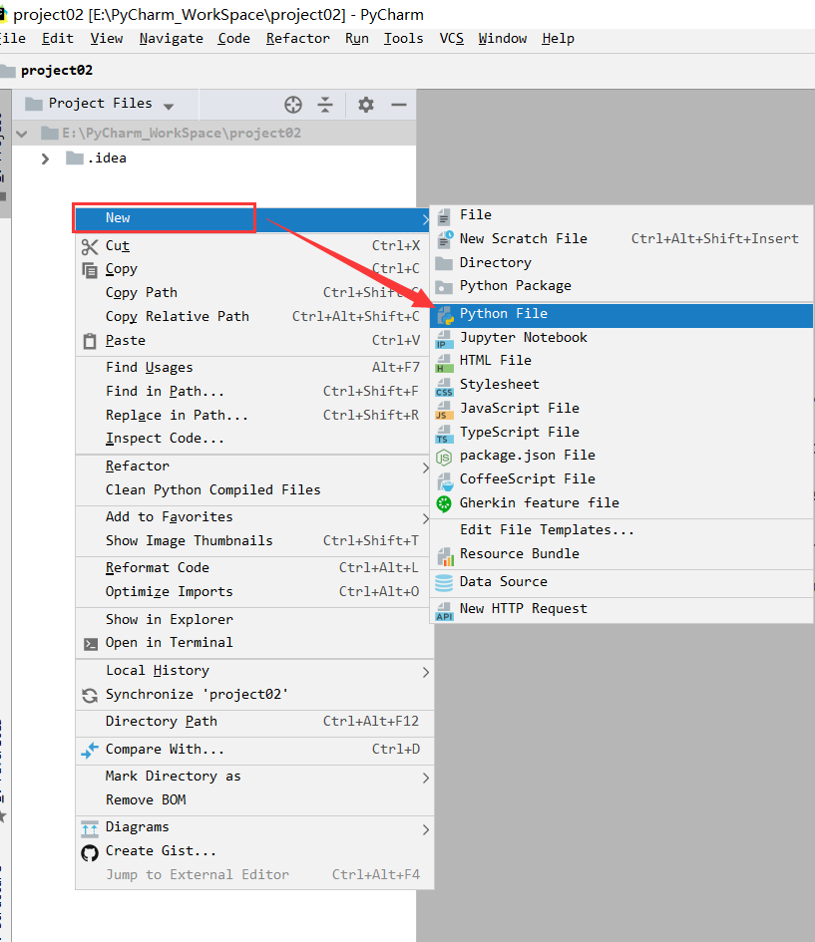
Task: Click the Directory folder icon in submenu
Action: [444, 263]
